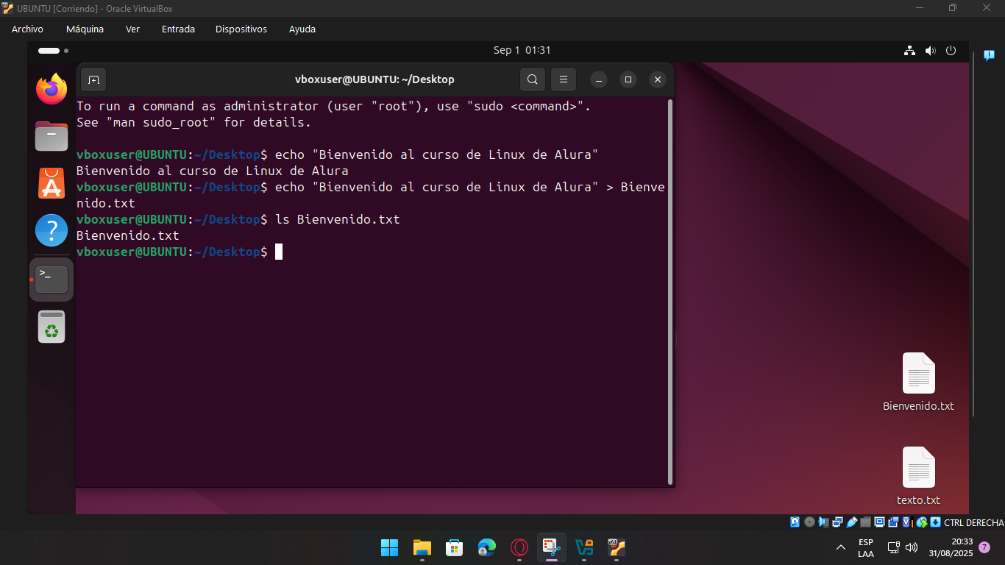Click the GNOME Activities workspace indicator
This screenshot has height=565, width=1005.
pos(53,51)
